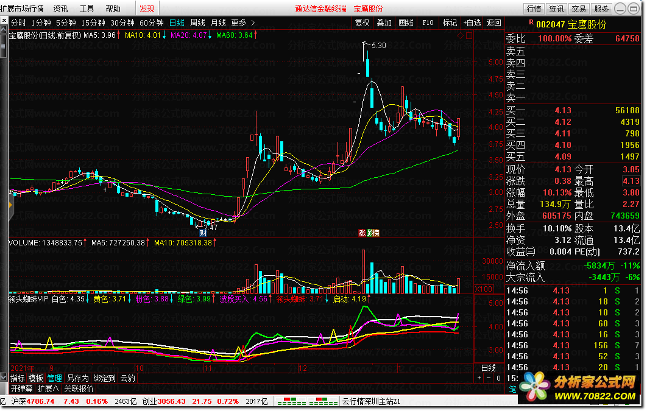Click the diamond icon above the chart
The image size is (647, 411).
coord(460,36)
